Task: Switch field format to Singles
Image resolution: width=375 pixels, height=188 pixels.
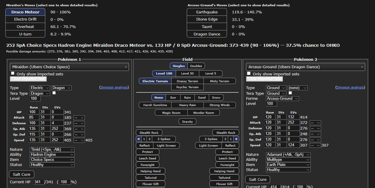Action: click(x=179, y=66)
